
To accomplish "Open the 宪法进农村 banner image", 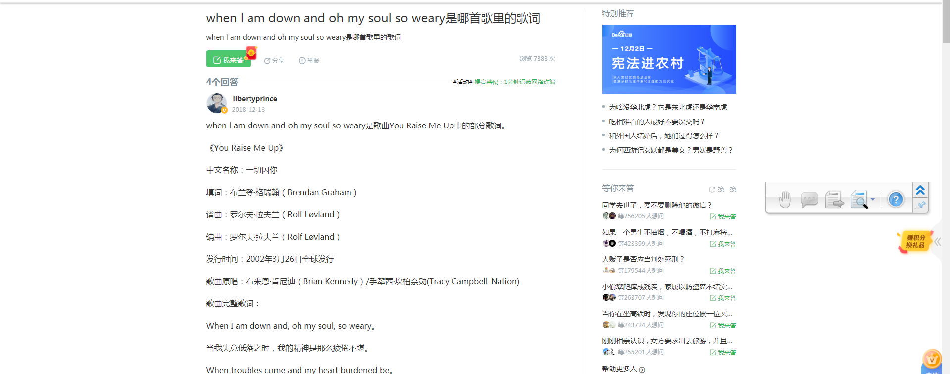I will [669, 59].
